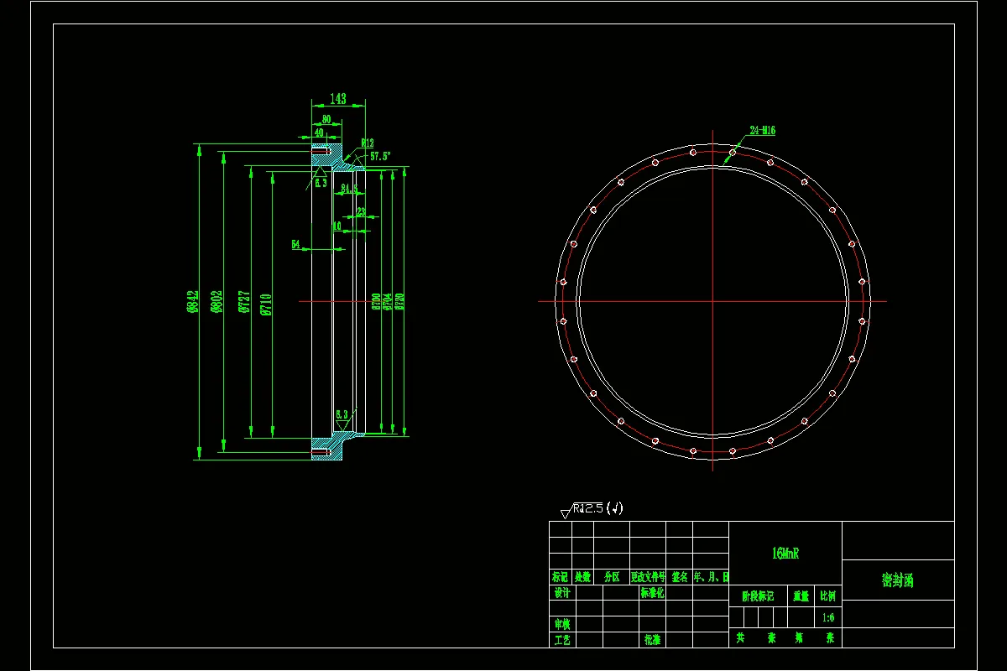This screenshot has width=1007, height=671.
Task: Select the 设计 row label
Action: click(x=561, y=592)
